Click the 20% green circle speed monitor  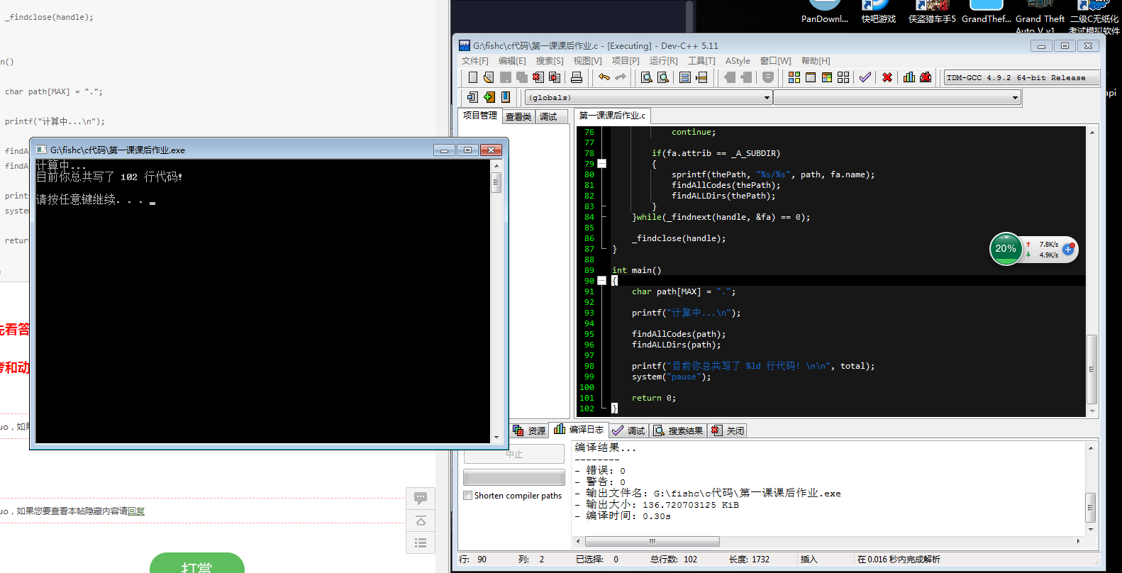pyautogui.click(x=1006, y=249)
